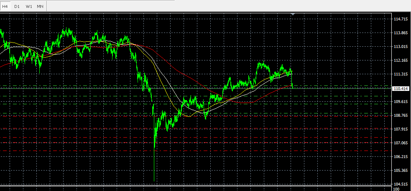Screen dimensions: 411x191
Task: Switch chart to H4 timeframe
Action: (x=5, y=6)
